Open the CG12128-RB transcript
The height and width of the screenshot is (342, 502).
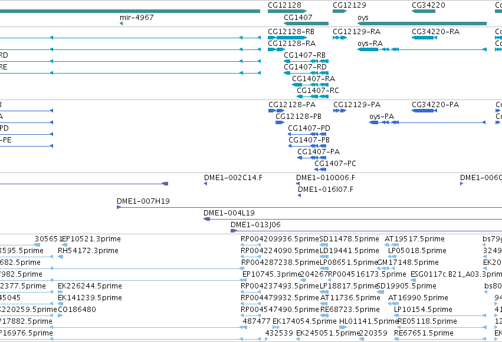(291, 32)
